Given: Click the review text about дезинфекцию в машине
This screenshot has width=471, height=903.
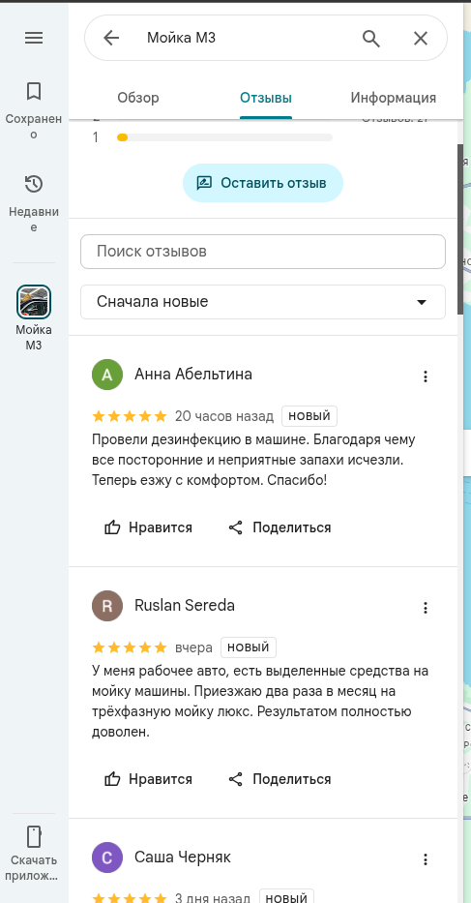Looking at the screenshot, I should click(x=254, y=460).
